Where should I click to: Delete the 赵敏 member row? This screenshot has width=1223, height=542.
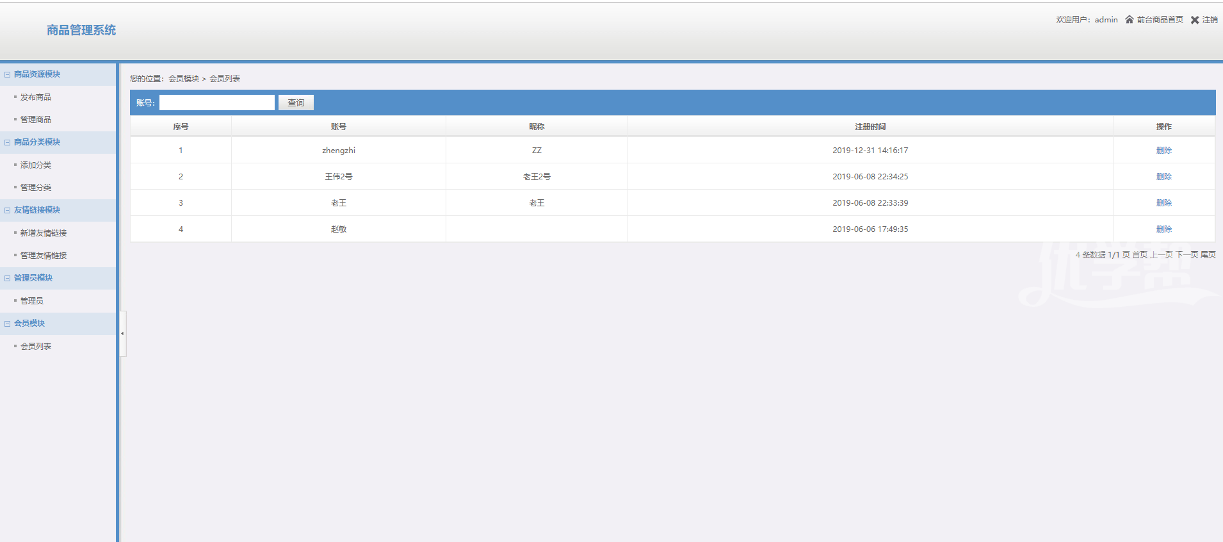(1163, 229)
